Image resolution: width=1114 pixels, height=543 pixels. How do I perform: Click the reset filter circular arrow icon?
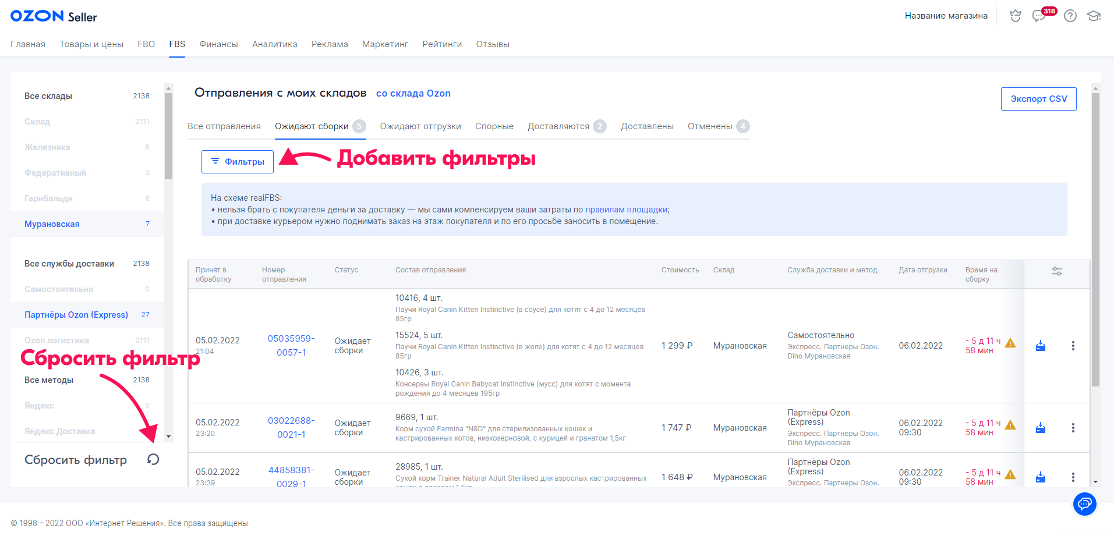153,460
